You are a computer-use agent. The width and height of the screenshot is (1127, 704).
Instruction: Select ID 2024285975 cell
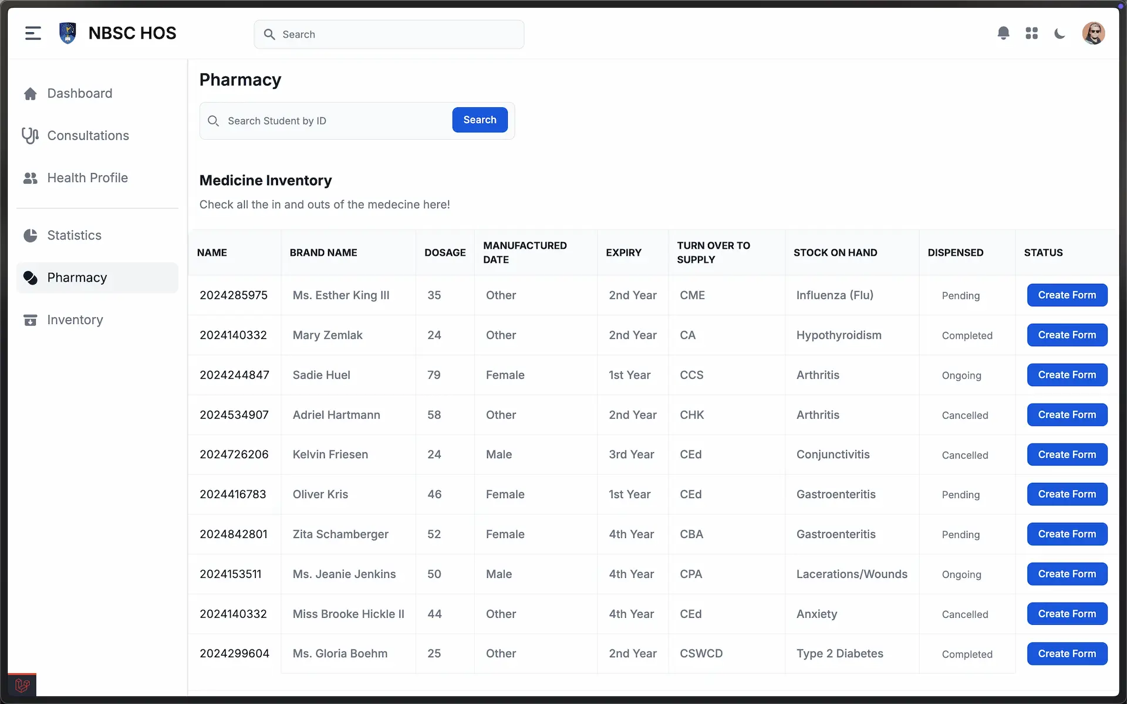pos(234,295)
